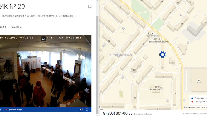Click the Прямой эфир live indicator
207x116 pixels.
coord(14,109)
